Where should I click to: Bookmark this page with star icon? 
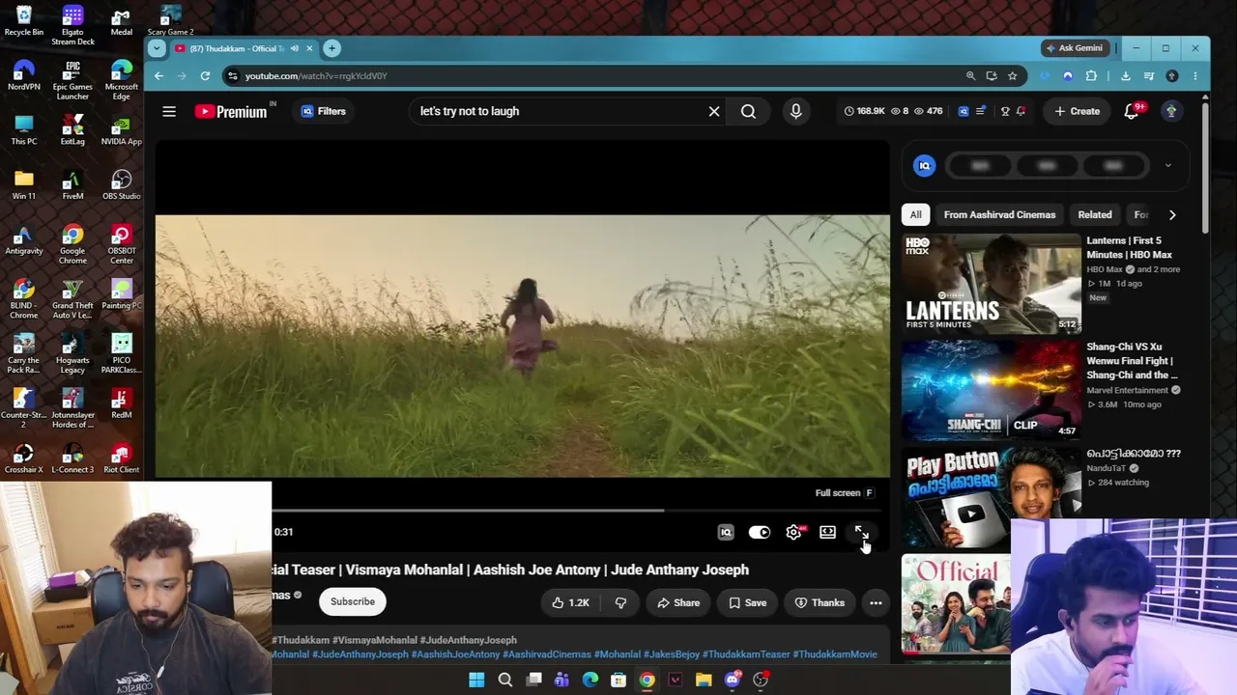click(x=1012, y=75)
